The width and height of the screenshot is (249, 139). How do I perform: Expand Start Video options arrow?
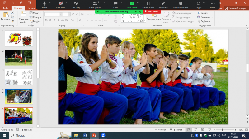point(67,3)
